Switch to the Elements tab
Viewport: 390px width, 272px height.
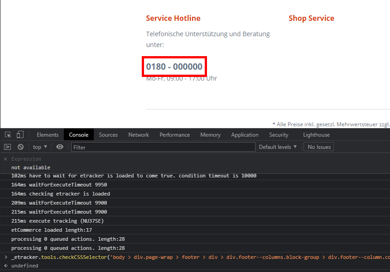tap(48, 134)
